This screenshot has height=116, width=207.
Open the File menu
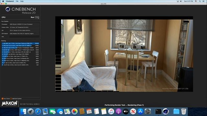[x=17, y=1]
